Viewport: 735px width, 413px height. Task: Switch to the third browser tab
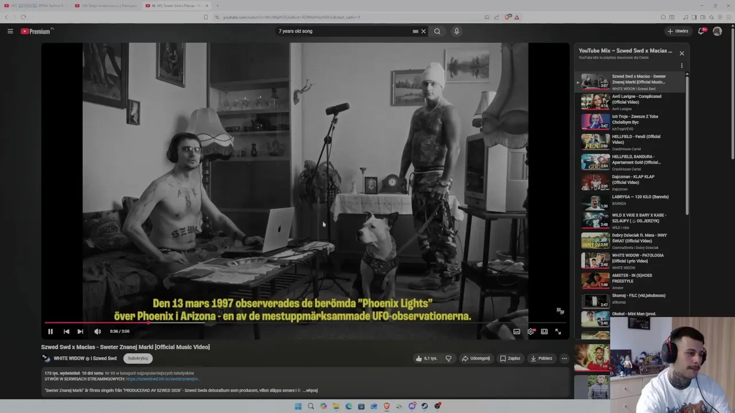pos(177,6)
